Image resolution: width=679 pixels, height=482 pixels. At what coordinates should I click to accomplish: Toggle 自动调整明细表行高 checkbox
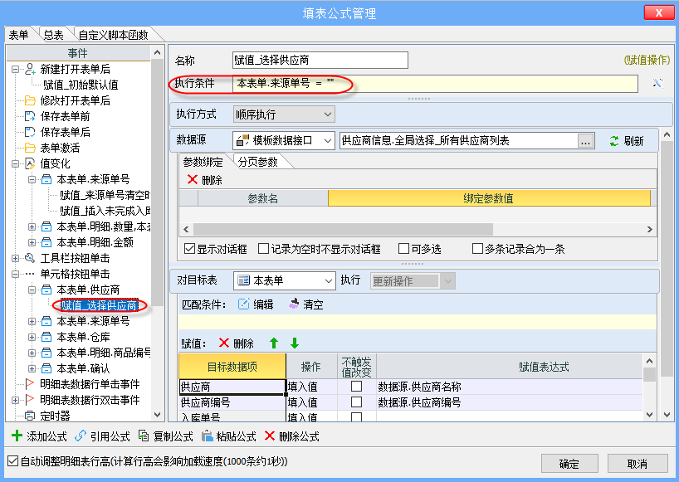13,461
